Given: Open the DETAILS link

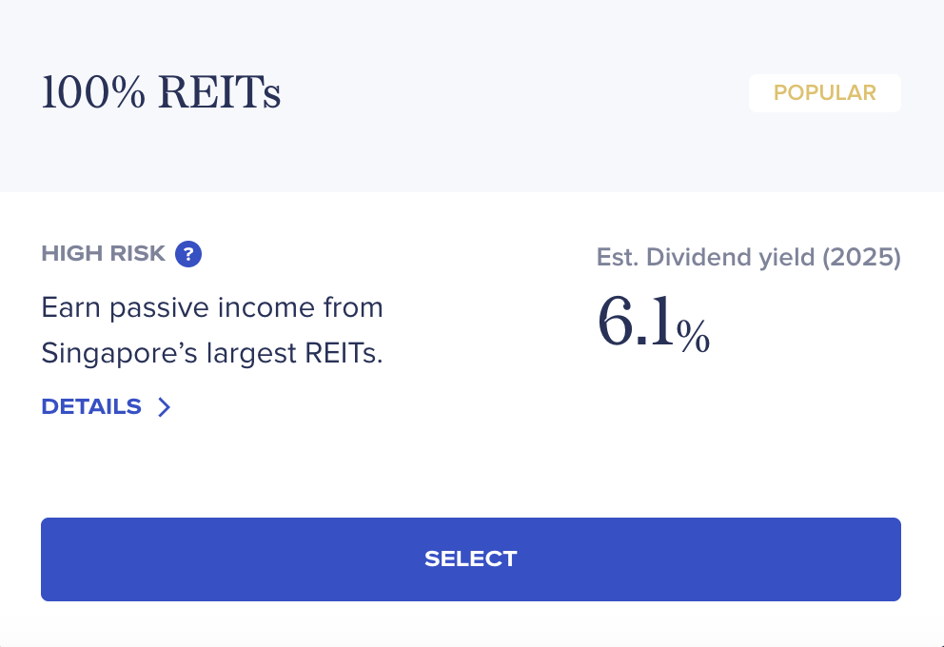Looking at the screenshot, I should [x=91, y=407].
